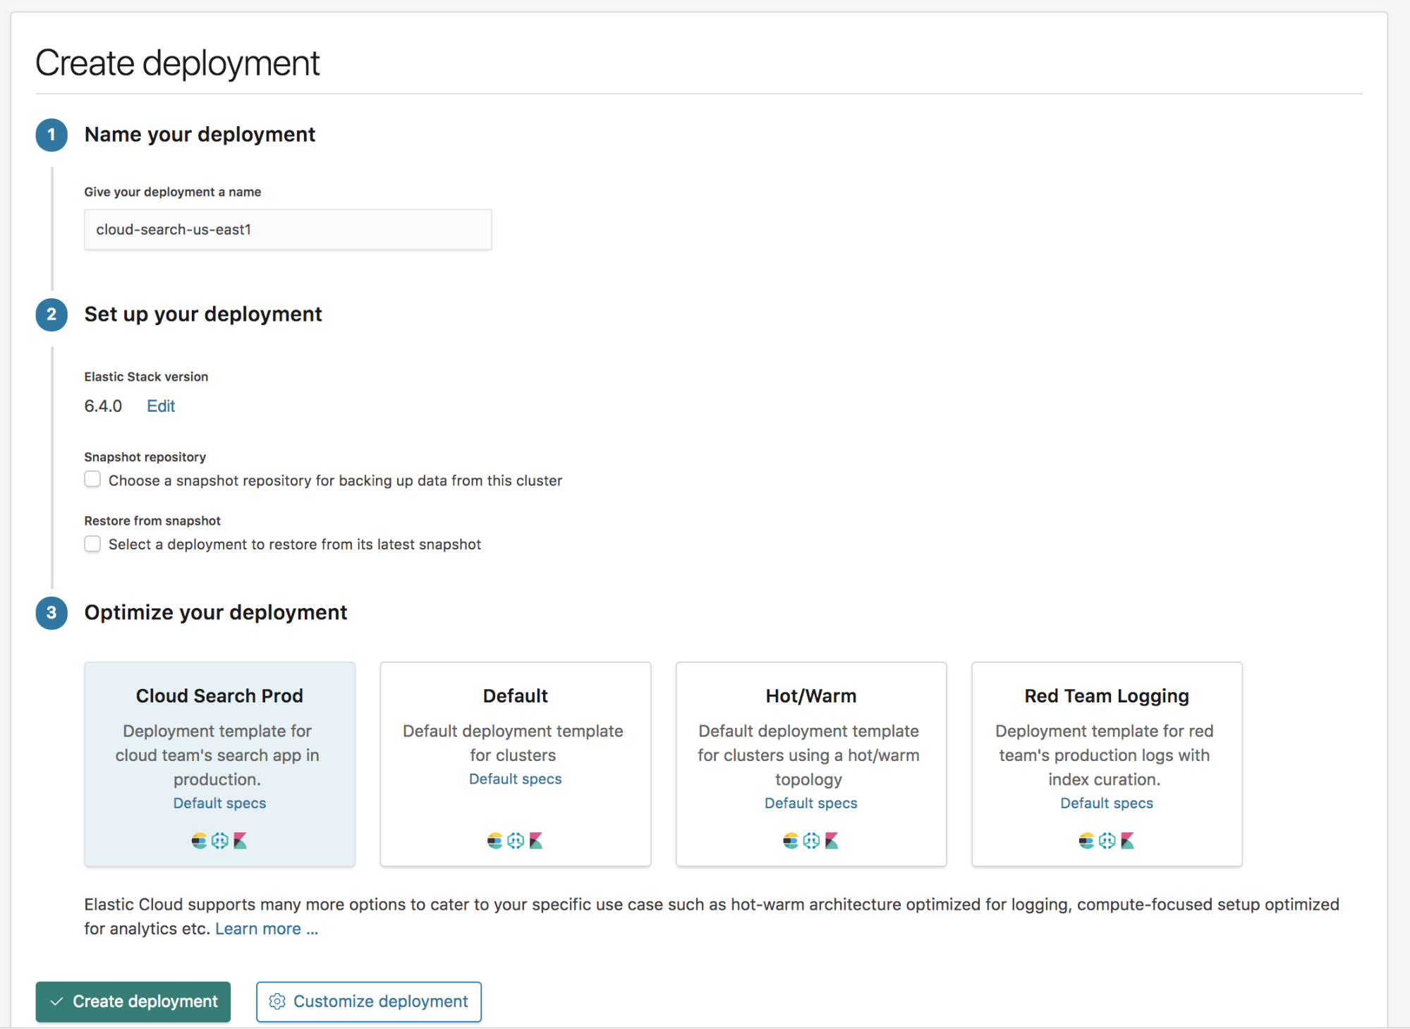
Task: Click 'Give your deployment a name' label
Action: 173,192
